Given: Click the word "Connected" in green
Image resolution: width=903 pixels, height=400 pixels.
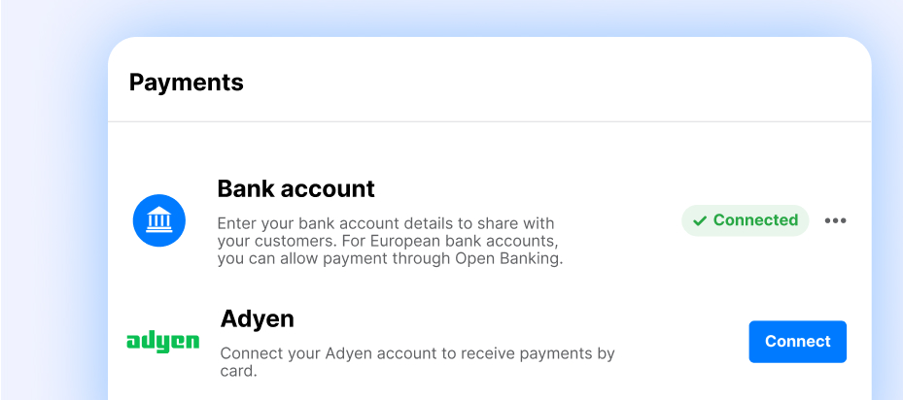Looking at the screenshot, I should (x=755, y=220).
